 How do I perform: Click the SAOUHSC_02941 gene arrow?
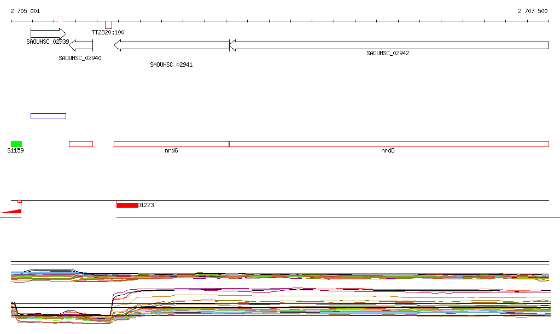pos(171,45)
